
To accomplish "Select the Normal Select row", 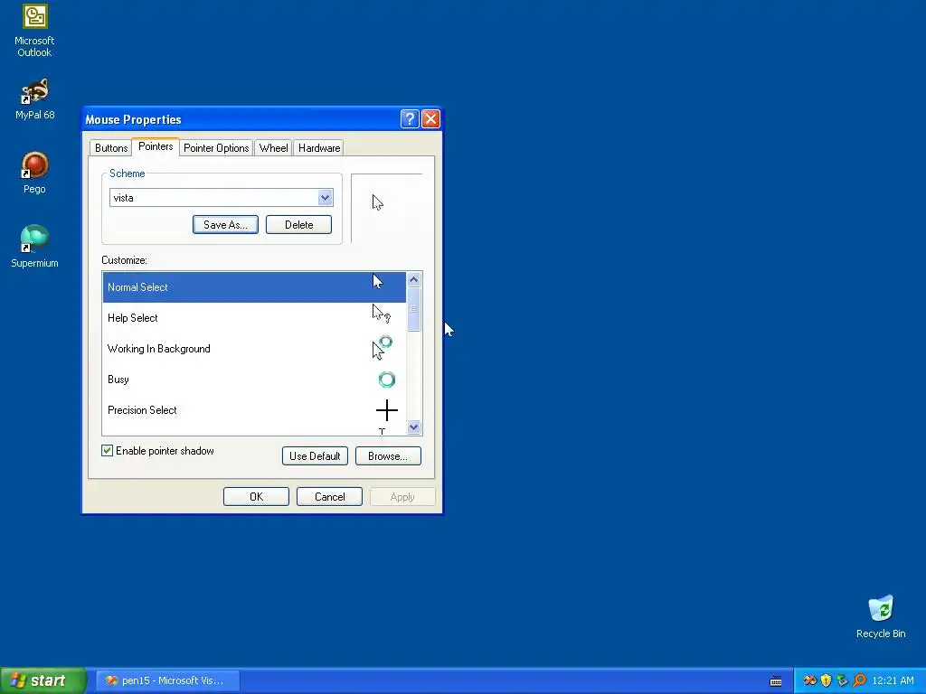I will [254, 287].
